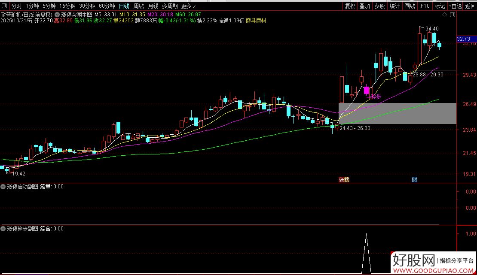Switch to 月线 monthly chart
This screenshot has width=477, height=275.
pyautogui.click(x=153, y=6)
